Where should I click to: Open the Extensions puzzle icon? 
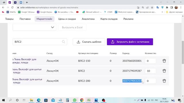[x=167, y=7]
